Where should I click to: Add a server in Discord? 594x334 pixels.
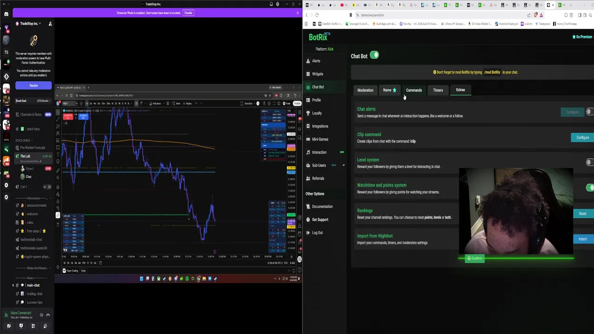(6, 185)
